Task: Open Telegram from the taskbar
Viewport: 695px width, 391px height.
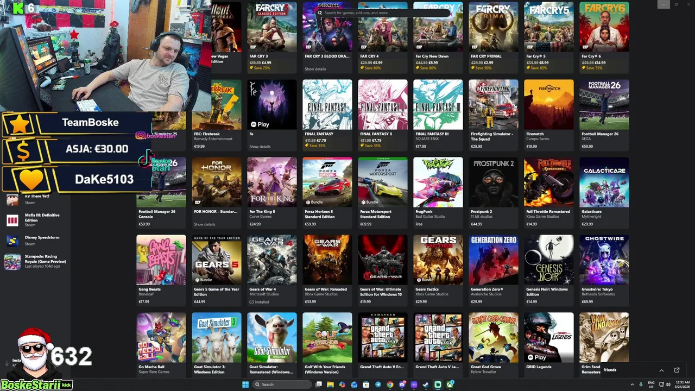Action: pos(378,384)
